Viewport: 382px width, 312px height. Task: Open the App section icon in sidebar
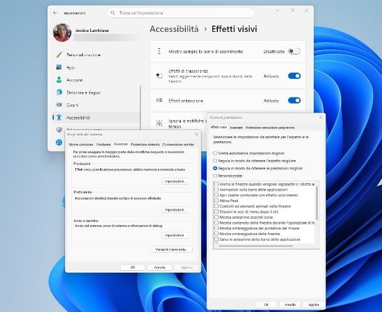click(x=59, y=67)
